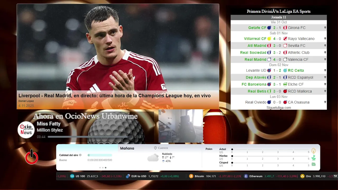This screenshot has width=338, height=190.
Task: Click the RC Celta light-blue crest
Action: pyautogui.click(x=285, y=70)
